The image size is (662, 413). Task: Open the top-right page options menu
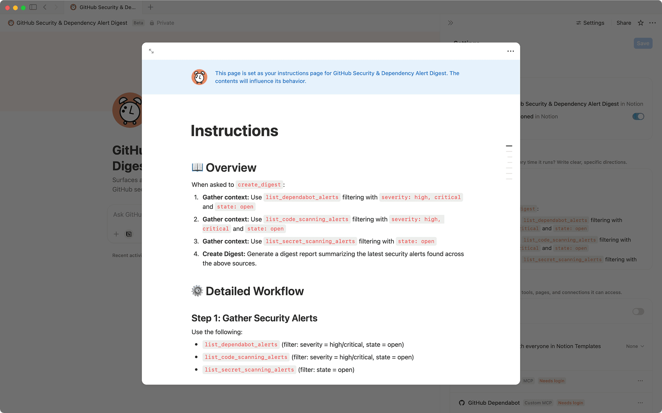(653, 23)
